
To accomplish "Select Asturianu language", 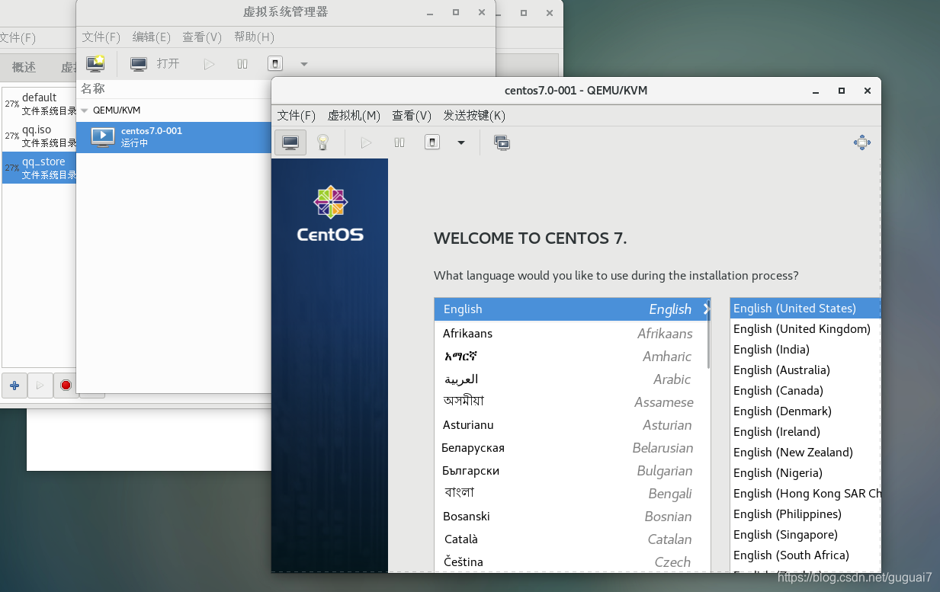I will [572, 425].
